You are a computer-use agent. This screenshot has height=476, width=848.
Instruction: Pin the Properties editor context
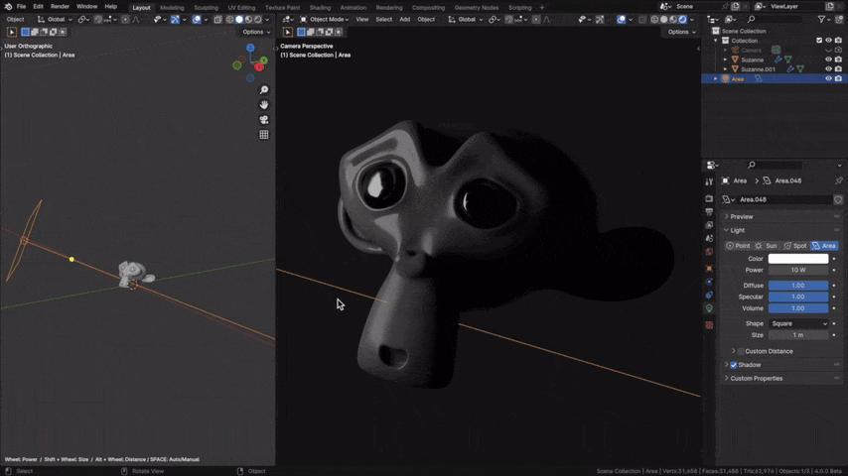click(838, 181)
